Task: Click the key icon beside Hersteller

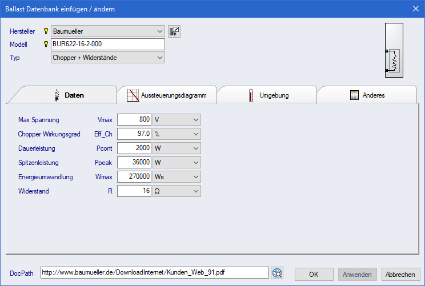Action: pyautogui.click(x=46, y=31)
